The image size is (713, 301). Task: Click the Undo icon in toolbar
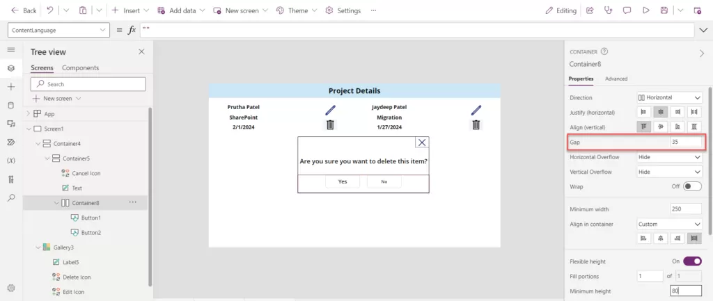point(50,10)
